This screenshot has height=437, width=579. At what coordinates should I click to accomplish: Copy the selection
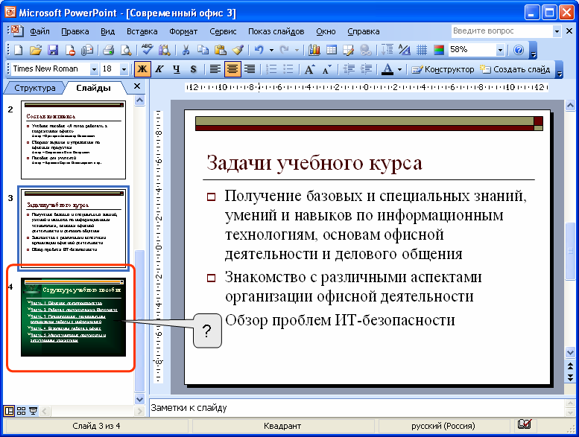pos(203,50)
